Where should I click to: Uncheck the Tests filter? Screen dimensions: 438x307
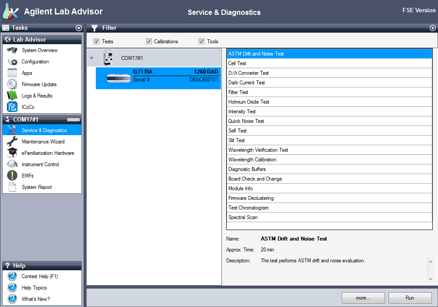point(96,41)
